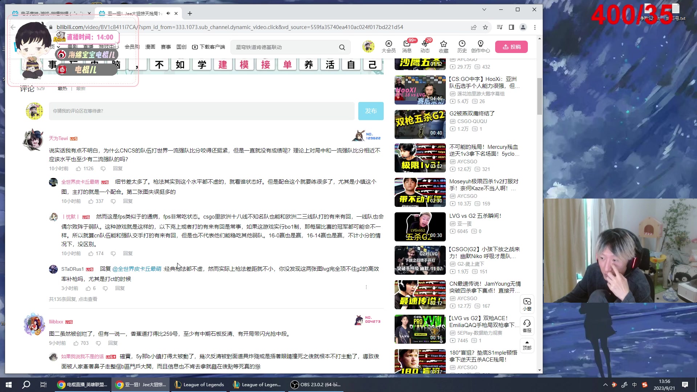
Task: Open the user profile lliibbxx
Action: [x=56, y=322]
